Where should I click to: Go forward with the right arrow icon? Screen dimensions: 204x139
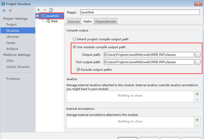point(10,10)
